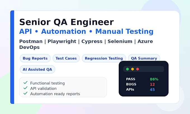The width and height of the screenshot is (190, 114).
Task: Click the Functional testing list item
Action: 47,83
